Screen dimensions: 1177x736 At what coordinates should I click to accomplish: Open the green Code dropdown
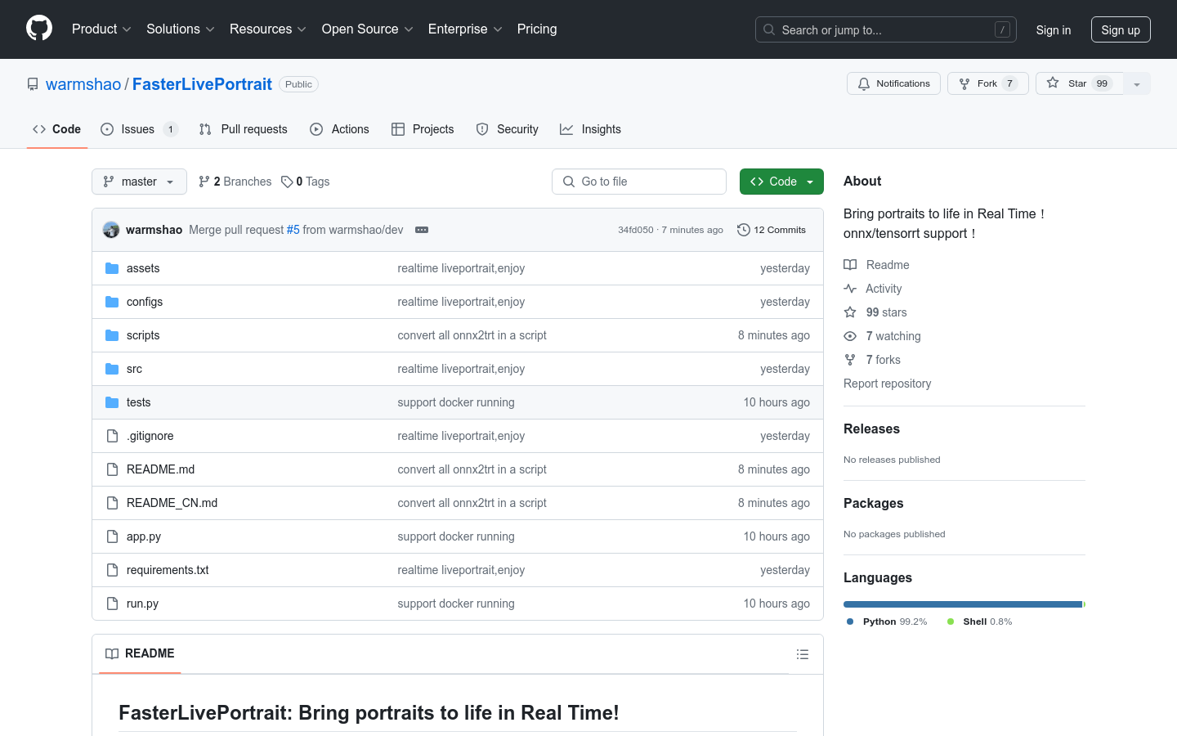(x=781, y=182)
